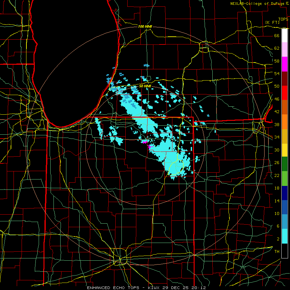This screenshot has height=290, width=290.
Task: Click the light orange legend swatch
Action: [285, 121]
